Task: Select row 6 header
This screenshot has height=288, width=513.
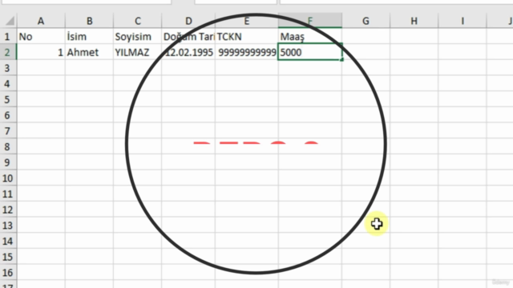Action: click(8, 115)
